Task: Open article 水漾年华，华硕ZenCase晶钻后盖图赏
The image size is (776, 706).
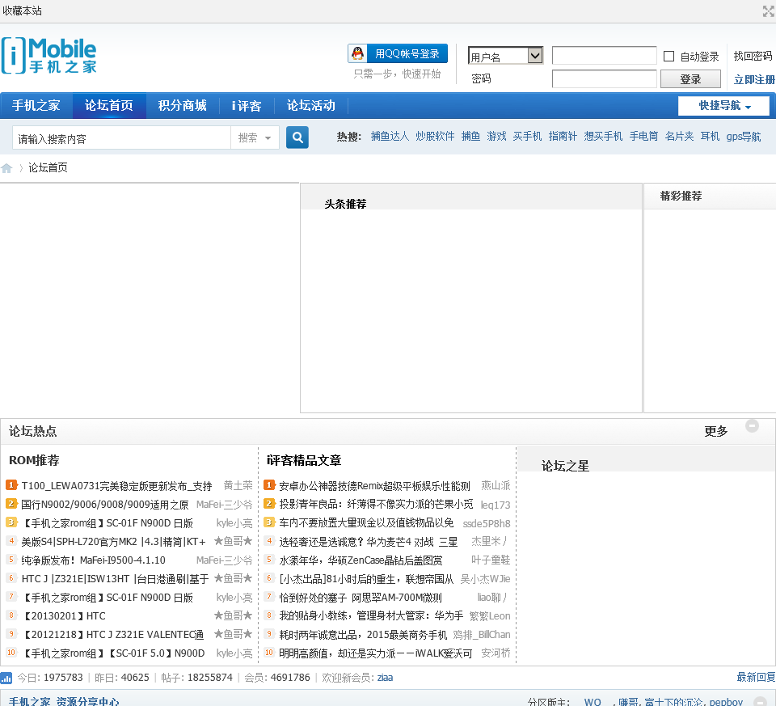Action: (x=361, y=560)
